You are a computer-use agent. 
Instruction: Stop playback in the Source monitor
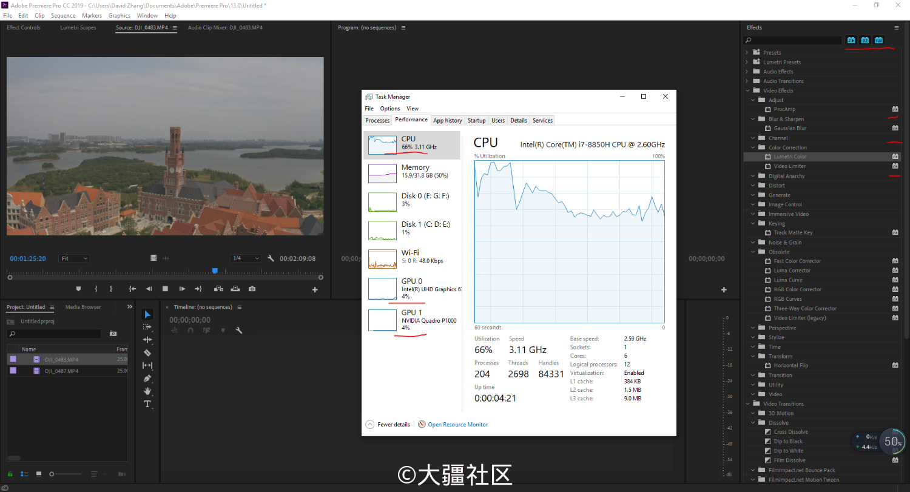(x=165, y=289)
